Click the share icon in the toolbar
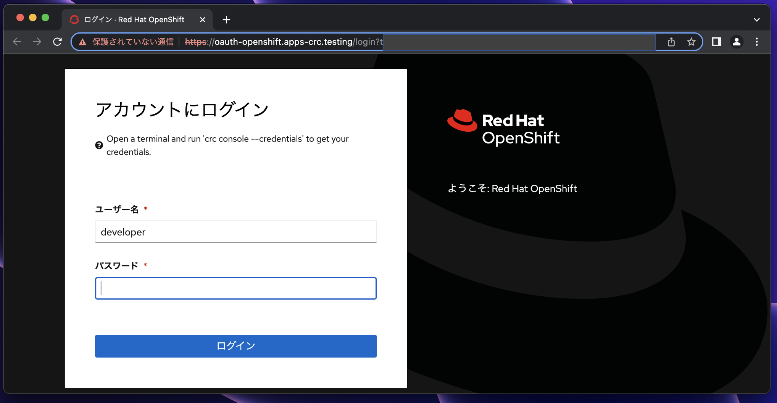The width and height of the screenshot is (777, 403). pos(671,42)
